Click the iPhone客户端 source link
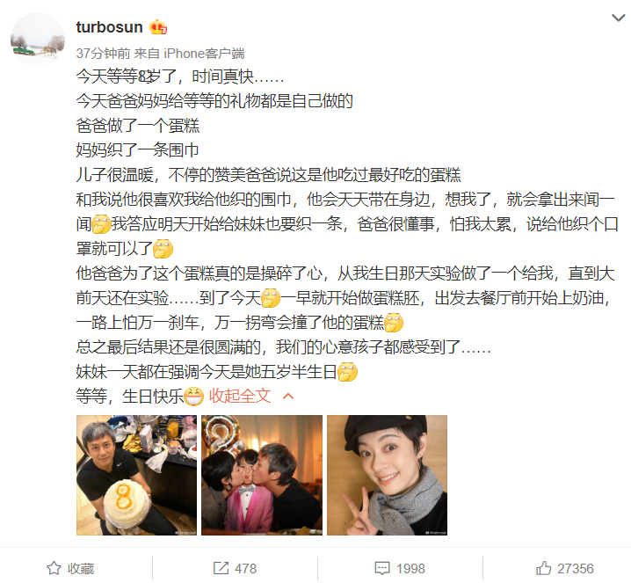 [x=204, y=53]
